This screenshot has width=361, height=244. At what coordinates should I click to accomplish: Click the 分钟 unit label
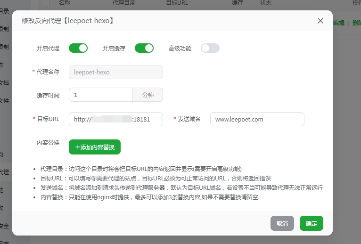[x=148, y=95]
